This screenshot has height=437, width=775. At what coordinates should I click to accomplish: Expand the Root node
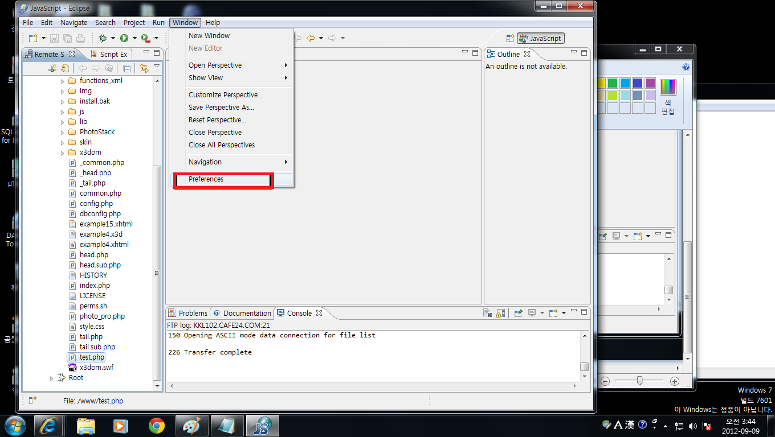(x=52, y=378)
